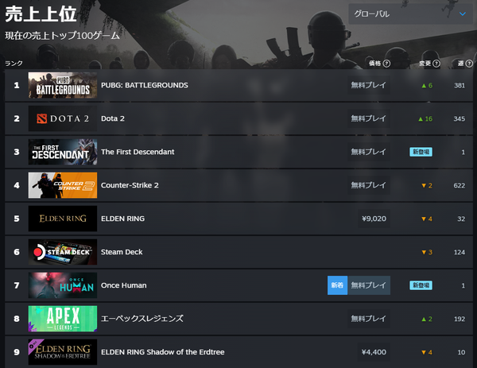Click Once Human 無料プレイ price button

tap(369, 285)
